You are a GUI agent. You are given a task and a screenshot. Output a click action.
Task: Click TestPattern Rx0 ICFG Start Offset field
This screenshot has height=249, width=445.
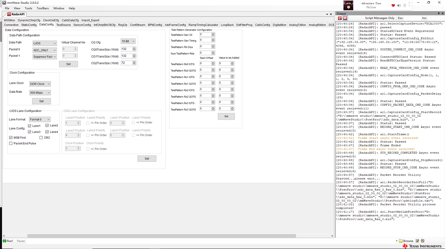pos(205,64)
